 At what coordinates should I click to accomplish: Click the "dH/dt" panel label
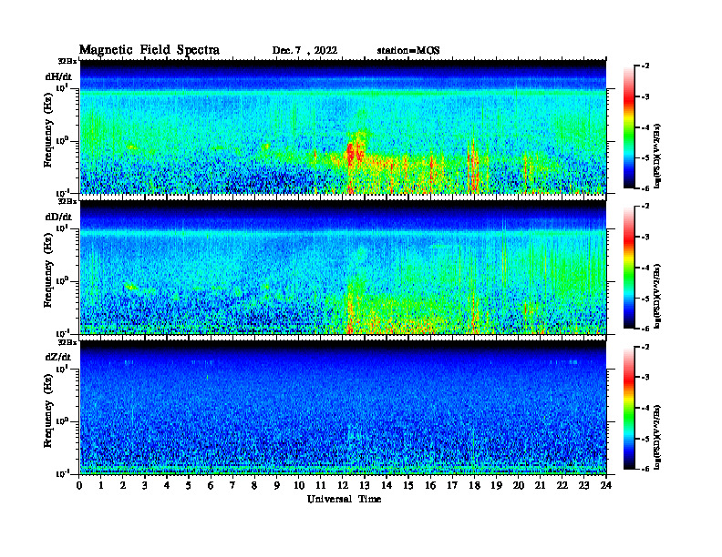(x=58, y=76)
